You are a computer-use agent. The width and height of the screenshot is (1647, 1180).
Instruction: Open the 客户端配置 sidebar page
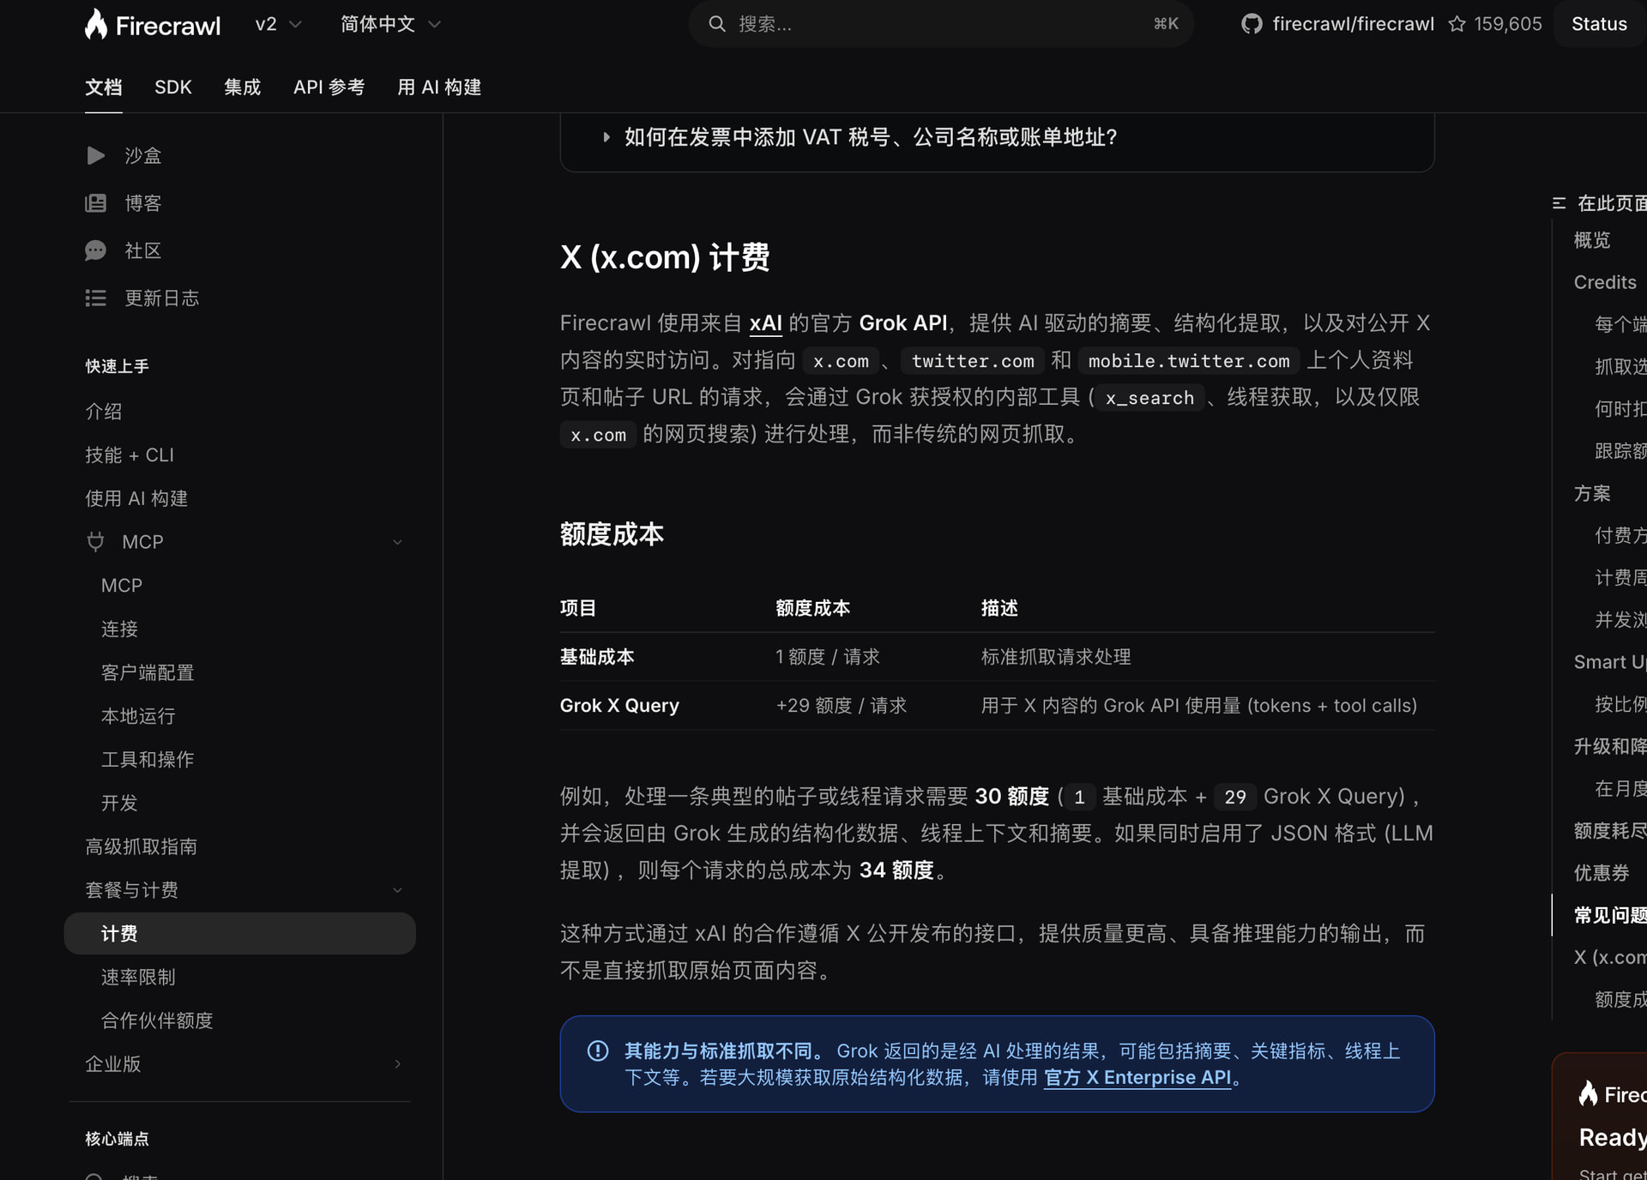[148, 673]
